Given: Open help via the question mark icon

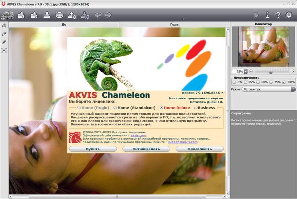Looking at the screenshot, I should click(278, 15).
